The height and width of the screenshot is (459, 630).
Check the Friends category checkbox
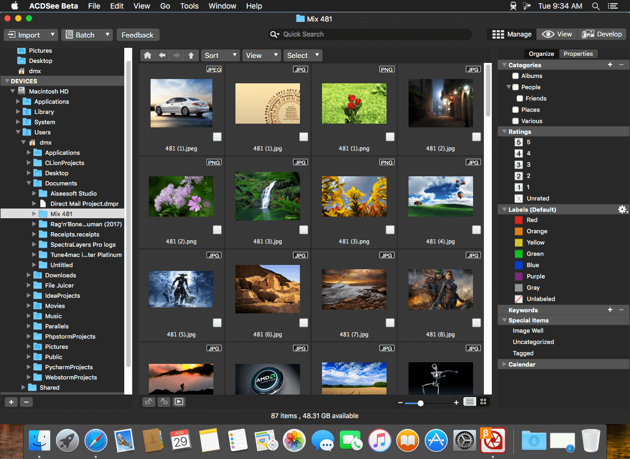(520, 99)
